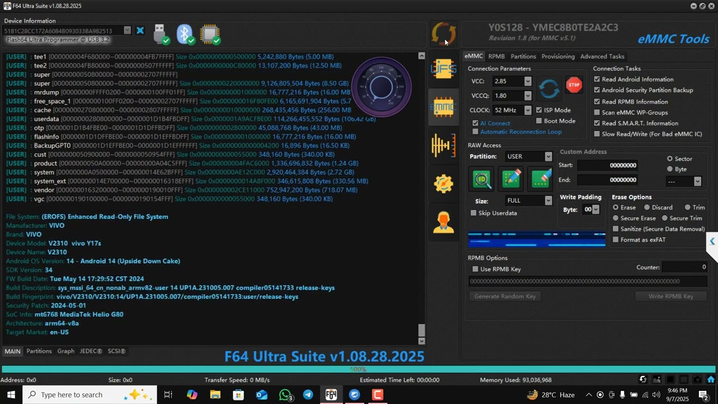Switch to the Provisioning tab

coord(558,56)
